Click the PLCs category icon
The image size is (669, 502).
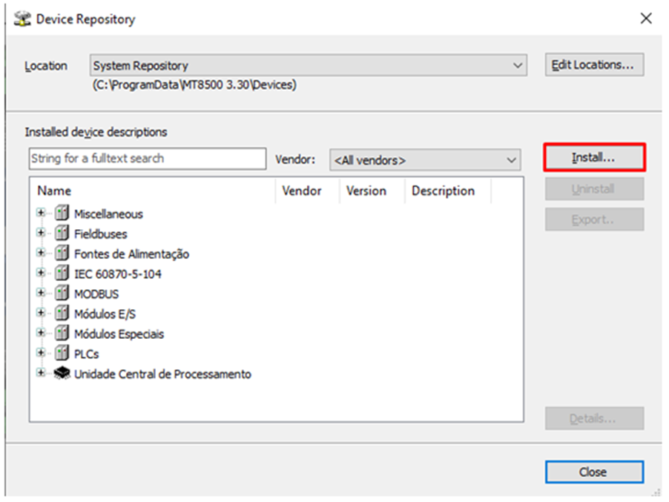click(x=62, y=354)
